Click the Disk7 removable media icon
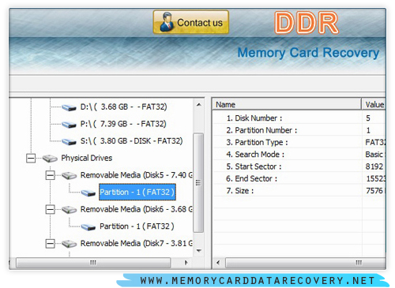 70,244
